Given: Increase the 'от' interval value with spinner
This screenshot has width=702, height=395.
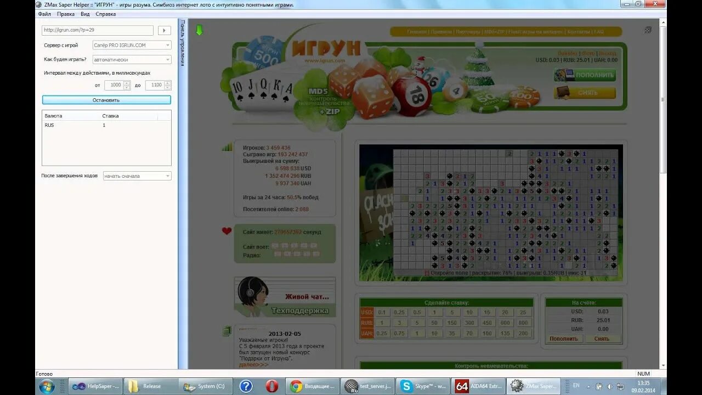Looking at the screenshot, I should (x=127, y=83).
